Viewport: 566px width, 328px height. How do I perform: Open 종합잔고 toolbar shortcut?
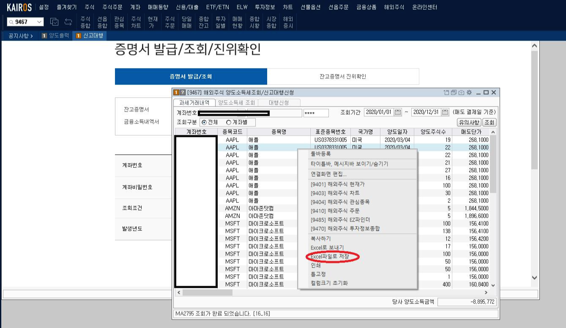[x=203, y=22]
